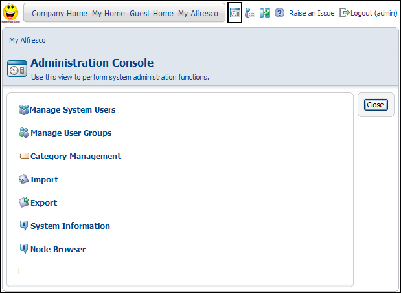Open the Category Management link
This screenshot has width=401, height=293.
(76, 156)
